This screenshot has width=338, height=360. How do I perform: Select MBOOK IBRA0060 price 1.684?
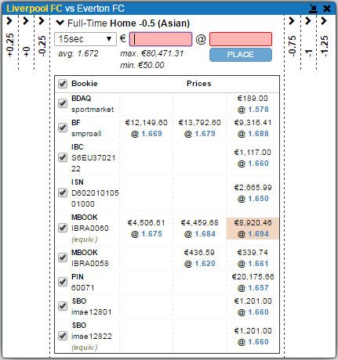click(205, 234)
